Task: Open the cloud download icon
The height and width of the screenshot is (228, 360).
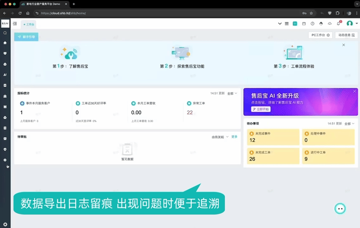Action: [330, 24]
